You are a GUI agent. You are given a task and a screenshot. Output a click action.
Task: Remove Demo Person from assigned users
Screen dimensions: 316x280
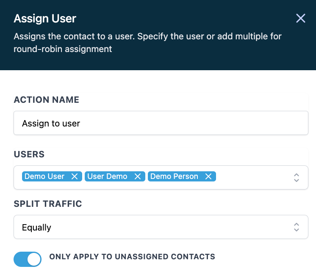(208, 176)
